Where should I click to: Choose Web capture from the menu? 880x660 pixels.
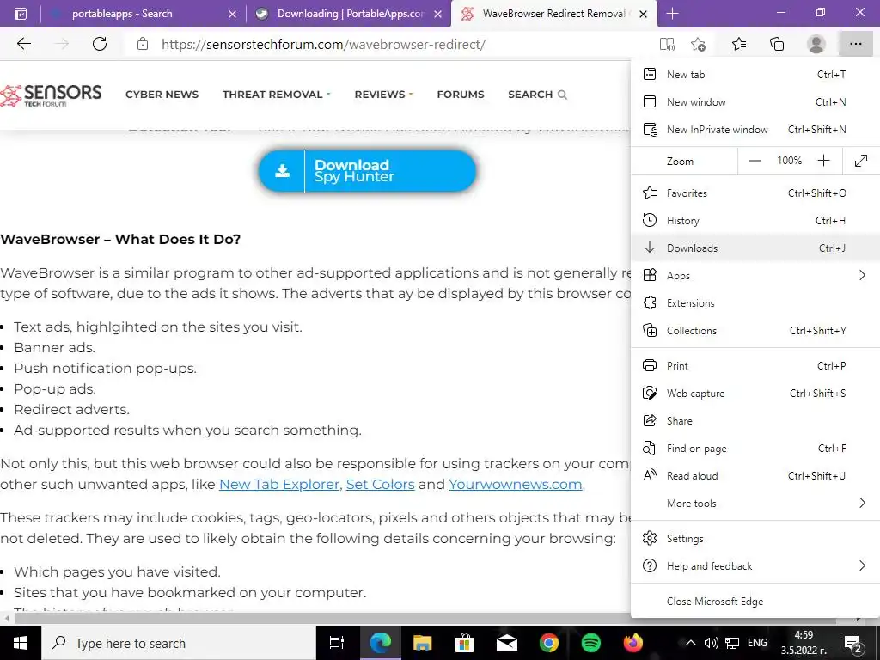[755, 394]
